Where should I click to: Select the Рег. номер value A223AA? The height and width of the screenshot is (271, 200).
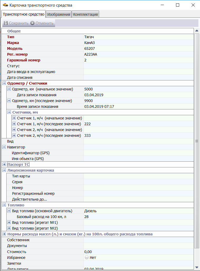coord(91,55)
